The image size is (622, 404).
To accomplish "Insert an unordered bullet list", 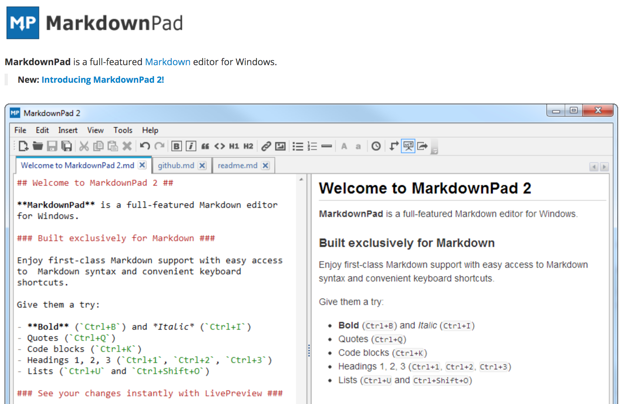I will click(x=298, y=146).
